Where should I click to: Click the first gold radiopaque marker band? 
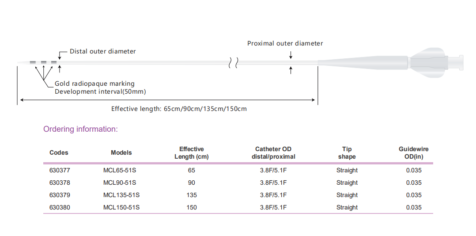point(33,63)
